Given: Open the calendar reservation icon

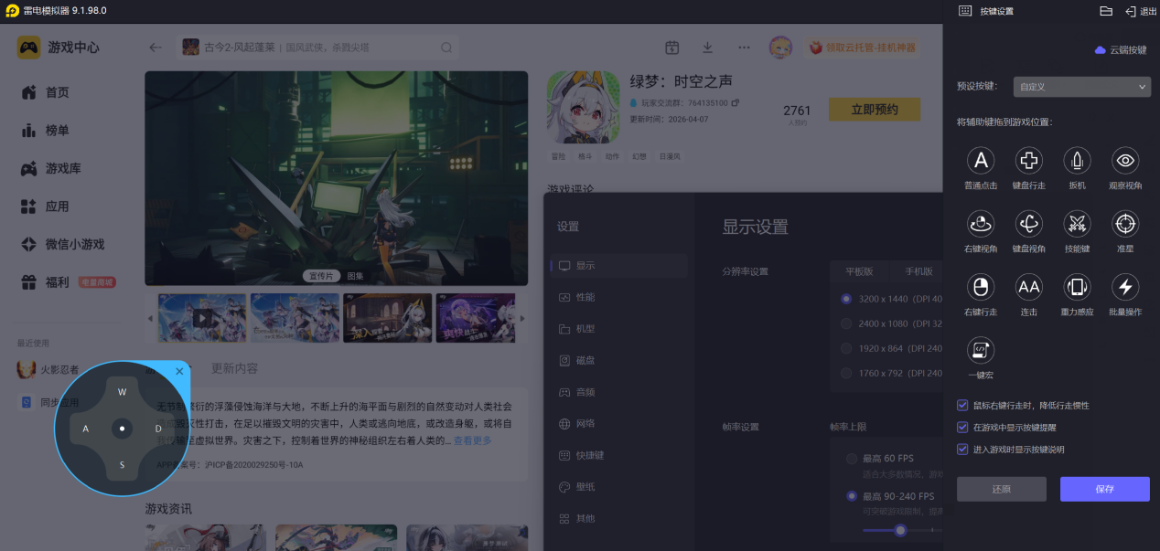Looking at the screenshot, I should point(671,48).
